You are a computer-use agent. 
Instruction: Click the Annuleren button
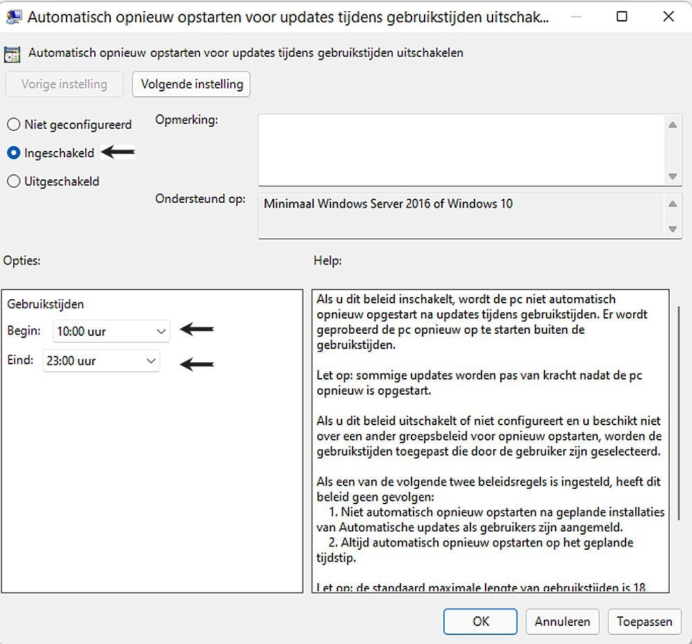562,622
